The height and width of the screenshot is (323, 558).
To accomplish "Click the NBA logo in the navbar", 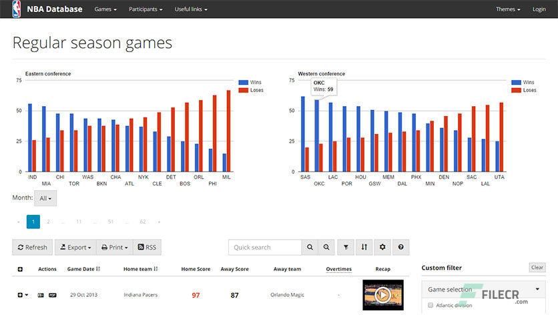I will tap(17, 9).
